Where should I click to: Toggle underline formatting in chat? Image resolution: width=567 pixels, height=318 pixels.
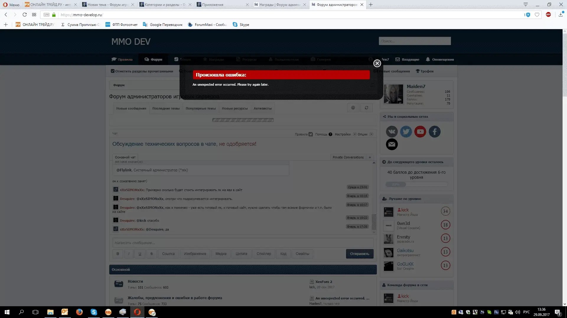click(x=140, y=254)
